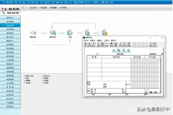Click the 记账 workflow icon
The width and height of the screenshot is (173, 115).
coord(70,33)
